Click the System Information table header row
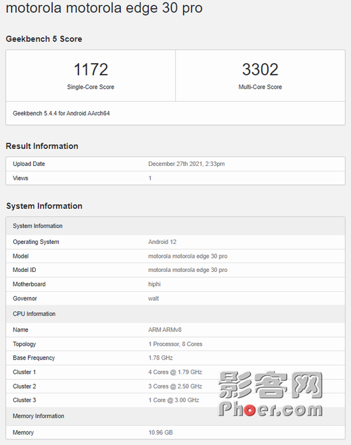Image resolution: width=351 pixels, height=445 pixels. pyautogui.click(x=175, y=226)
